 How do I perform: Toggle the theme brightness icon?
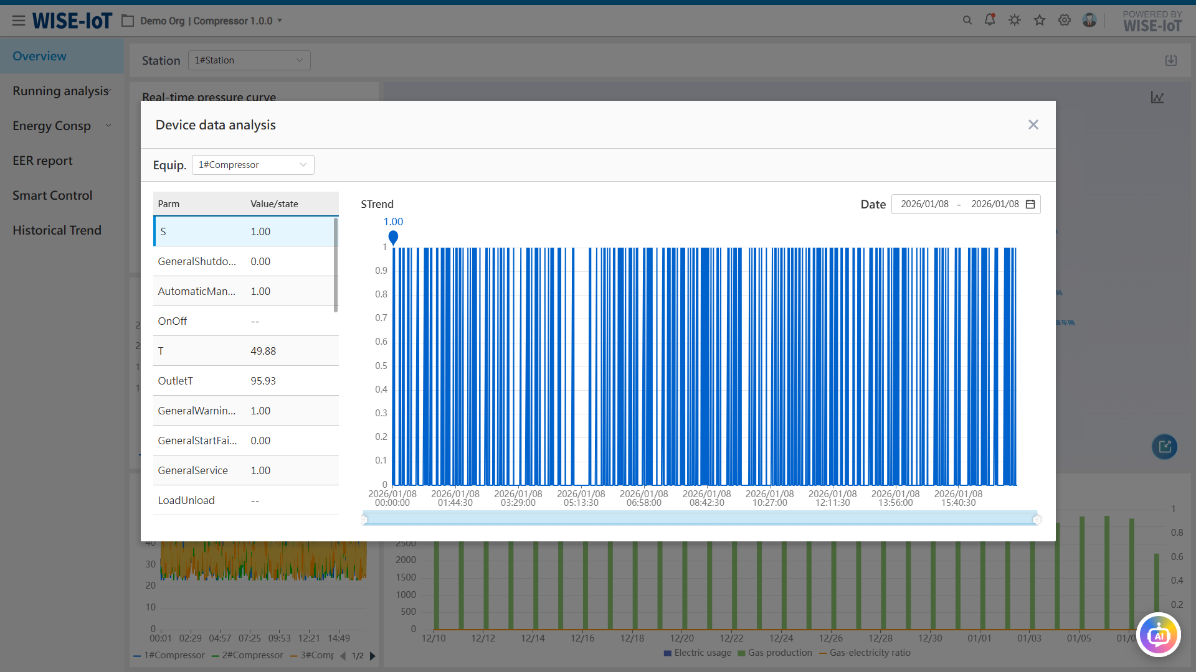pyautogui.click(x=1014, y=20)
